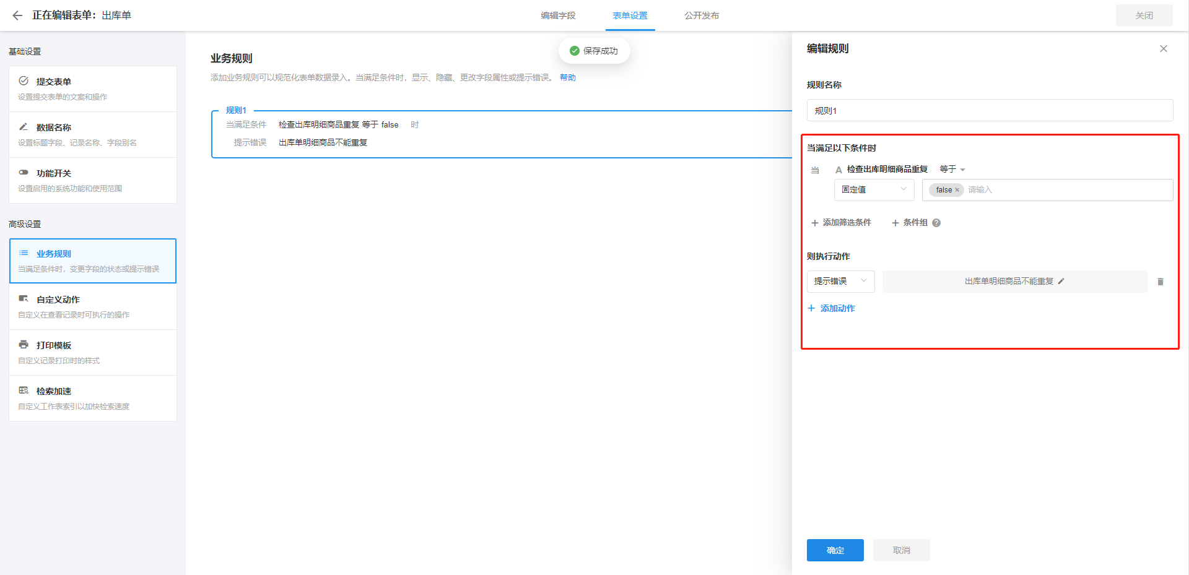Click 添加动作 to add an action
This screenshot has height=575, width=1189.
(x=832, y=308)
